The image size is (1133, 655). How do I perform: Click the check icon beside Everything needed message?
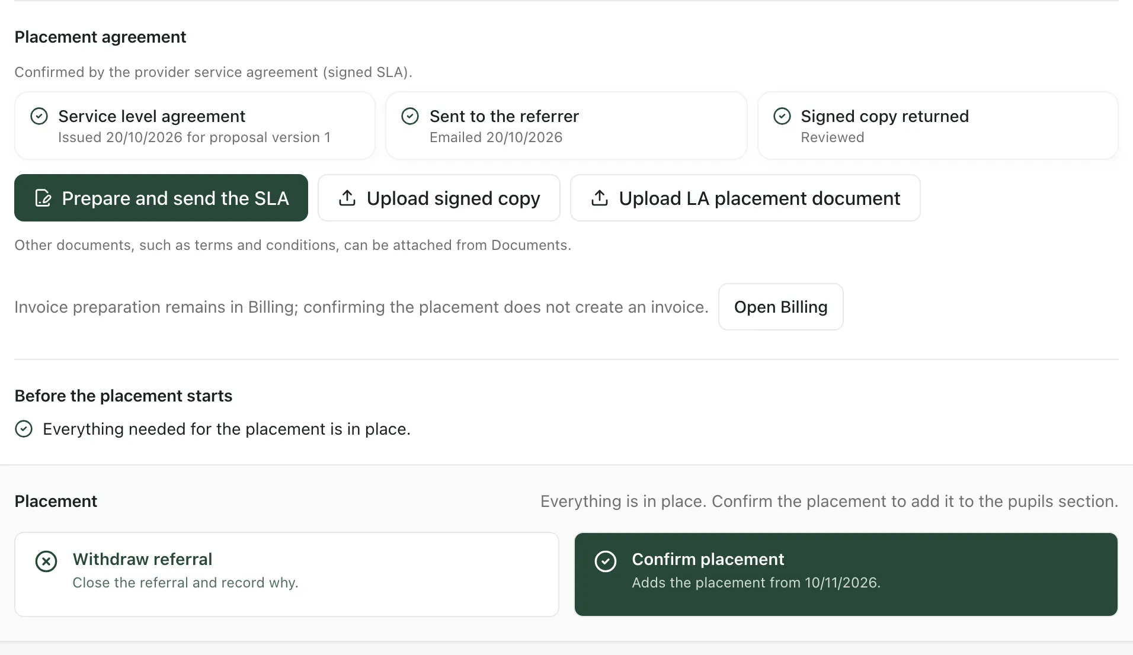coord(24,429)
